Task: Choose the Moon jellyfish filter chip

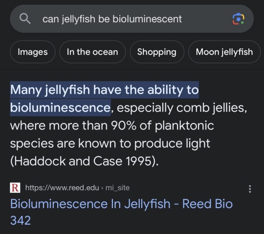Action: coord(224,52)
